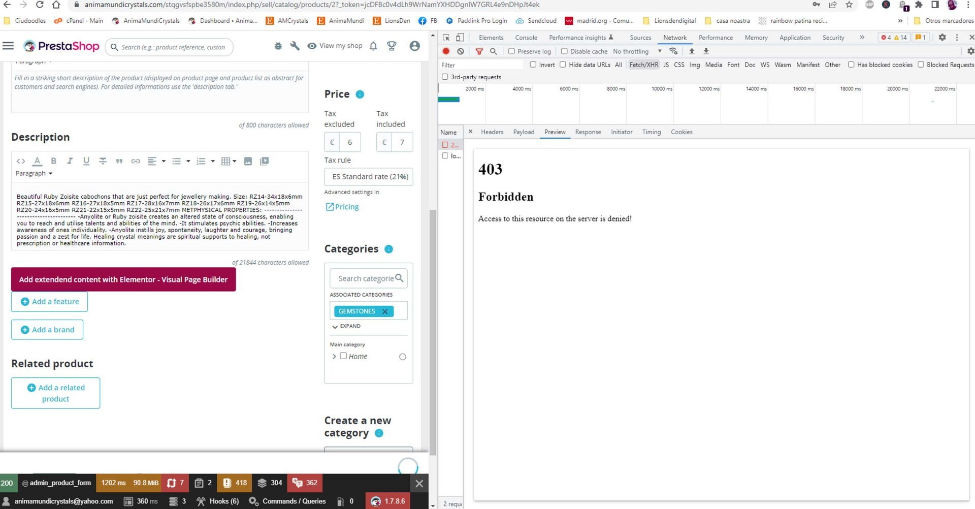
Task: Open the trophy merchant expertise icon
Action: (x=392, y=46)
